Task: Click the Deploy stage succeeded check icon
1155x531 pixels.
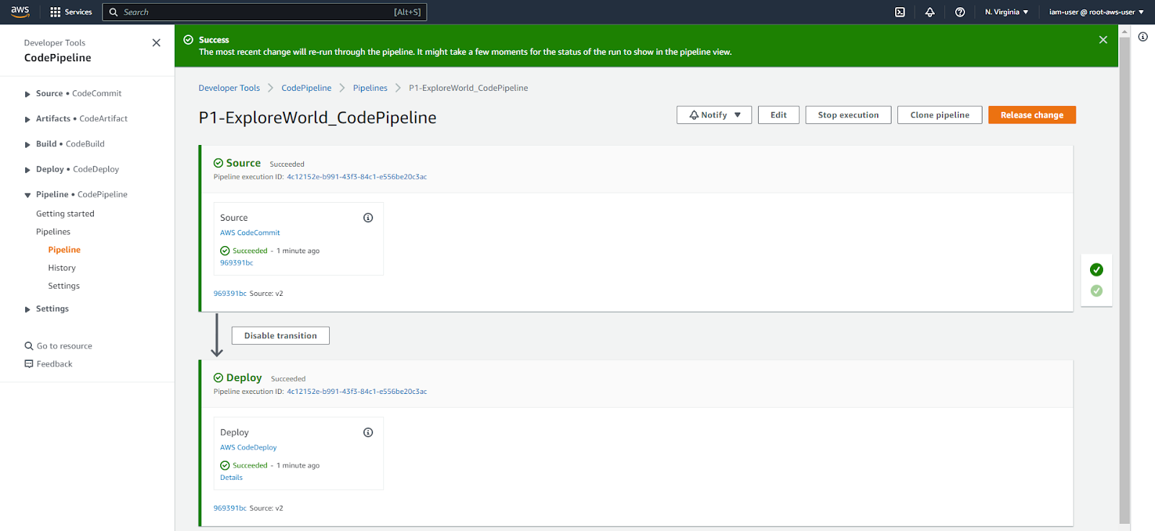Action: tap(218, 378)
